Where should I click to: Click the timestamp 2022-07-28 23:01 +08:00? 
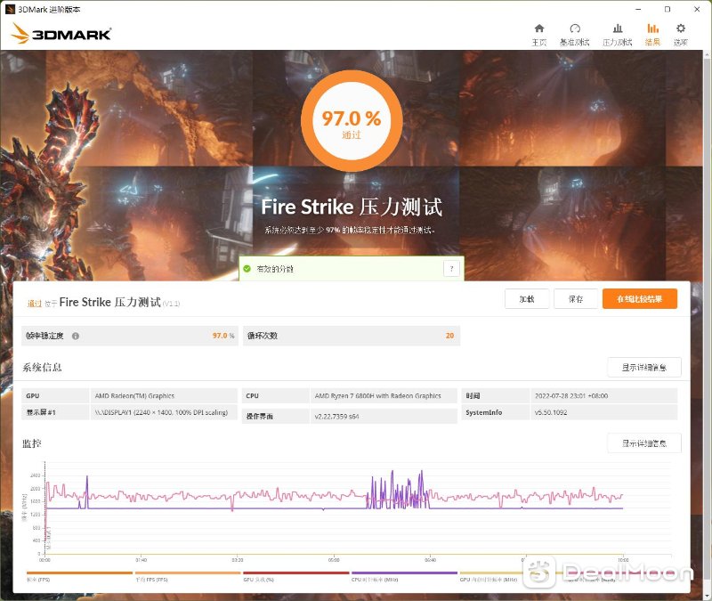pos(571,396)
